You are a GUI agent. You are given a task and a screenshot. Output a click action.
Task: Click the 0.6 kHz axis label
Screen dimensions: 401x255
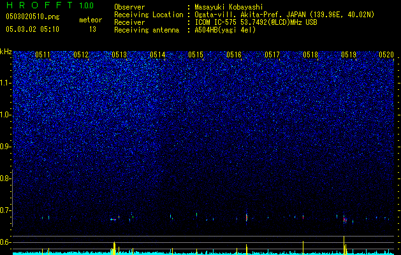(4, 242)
